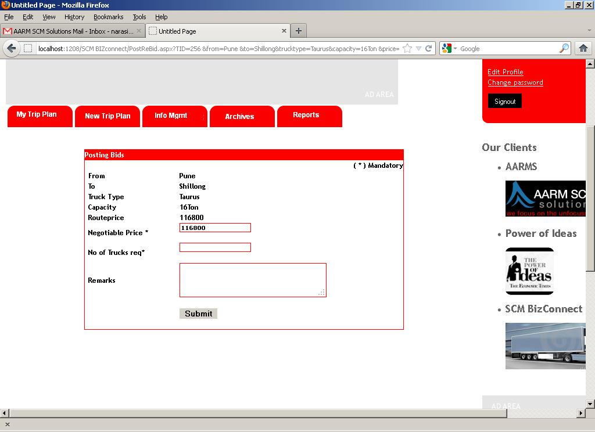
Task: Click the horizontal scrollbar track
Action: (x=542, y=413)
